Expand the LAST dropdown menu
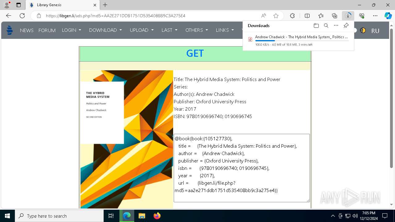This screenshot has height=222, width=395. (x=169, y=30)
